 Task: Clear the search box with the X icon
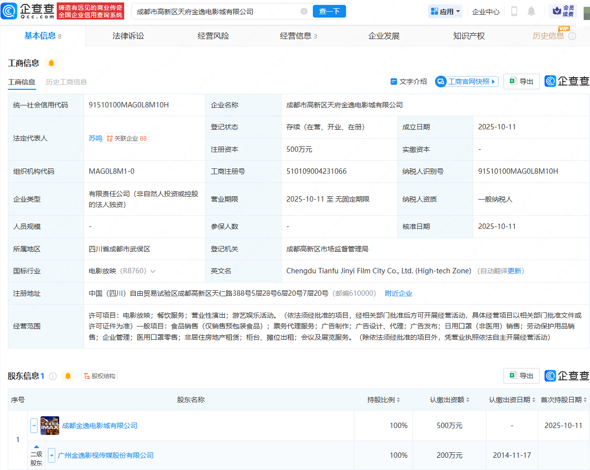click(304, 11)
